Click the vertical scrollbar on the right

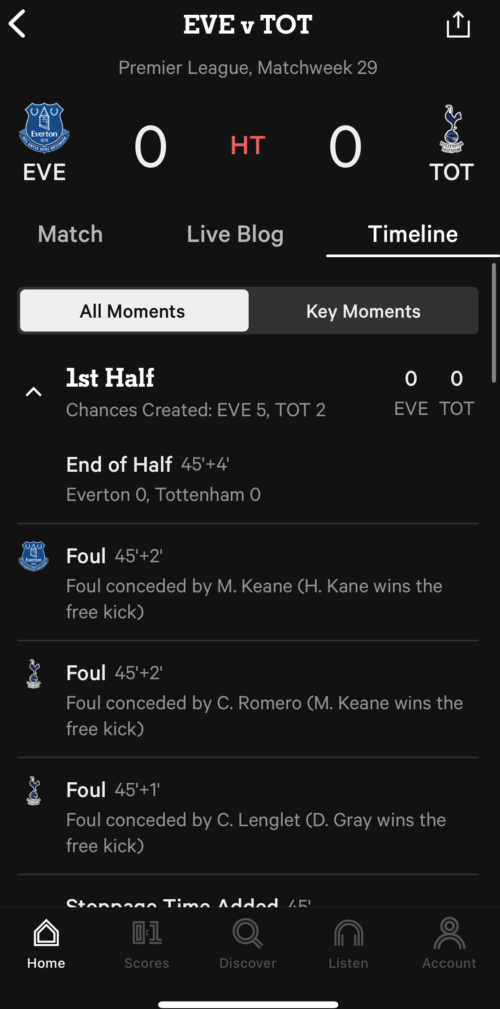click(494, 323)
